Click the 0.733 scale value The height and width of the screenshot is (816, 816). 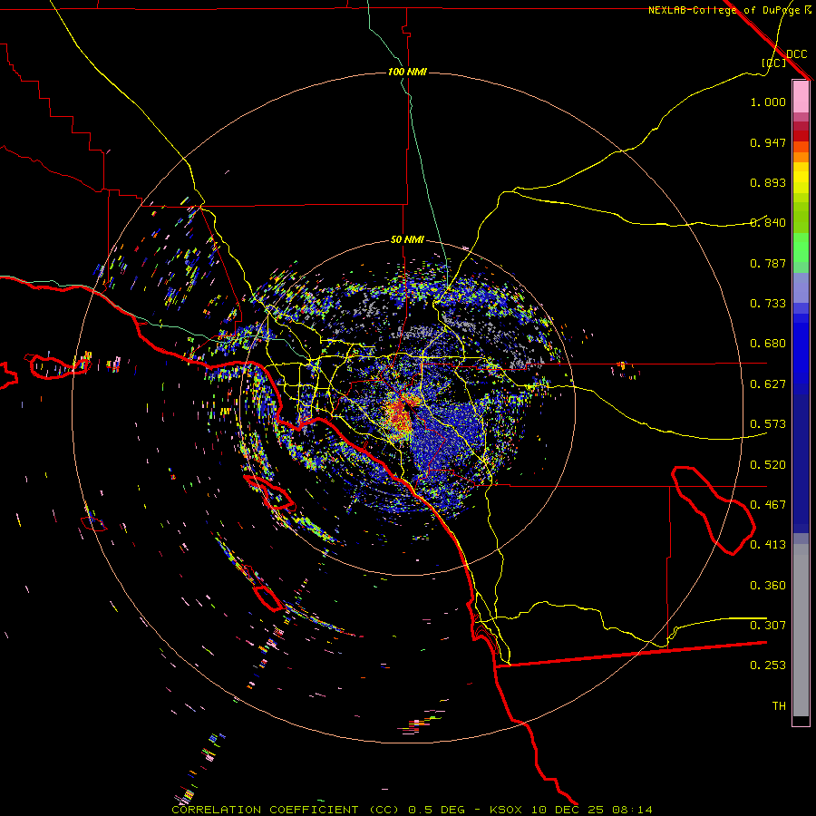pyautogui.click(x=768, y=304)
